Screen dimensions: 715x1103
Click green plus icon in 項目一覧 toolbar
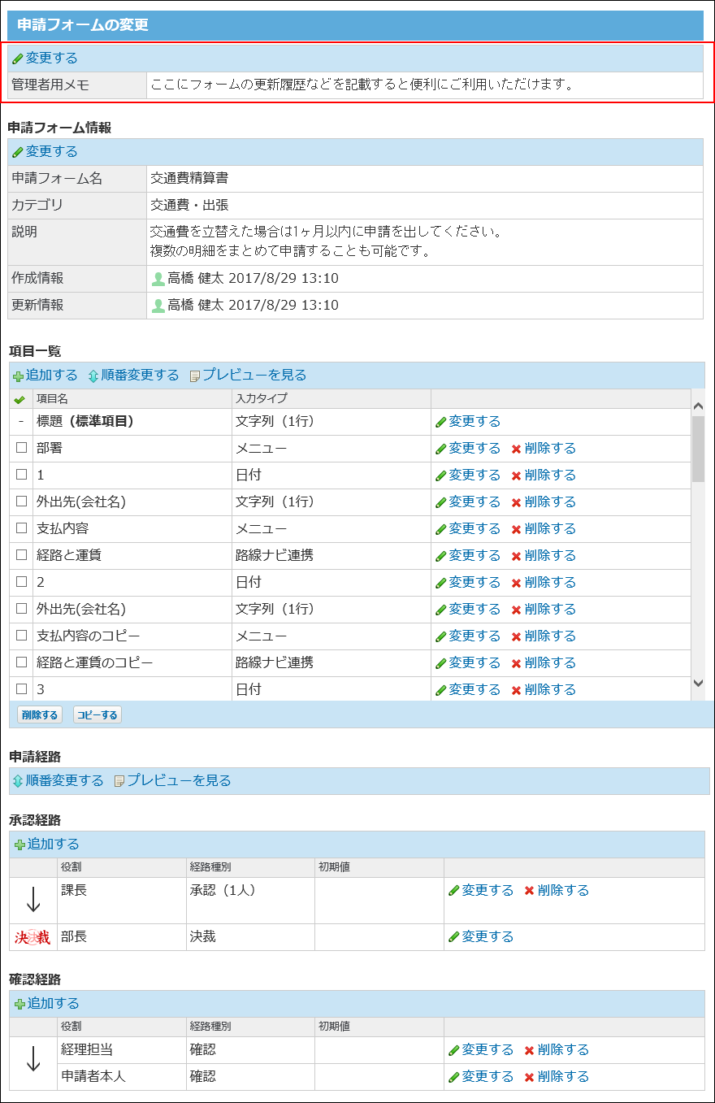point(18,376)
